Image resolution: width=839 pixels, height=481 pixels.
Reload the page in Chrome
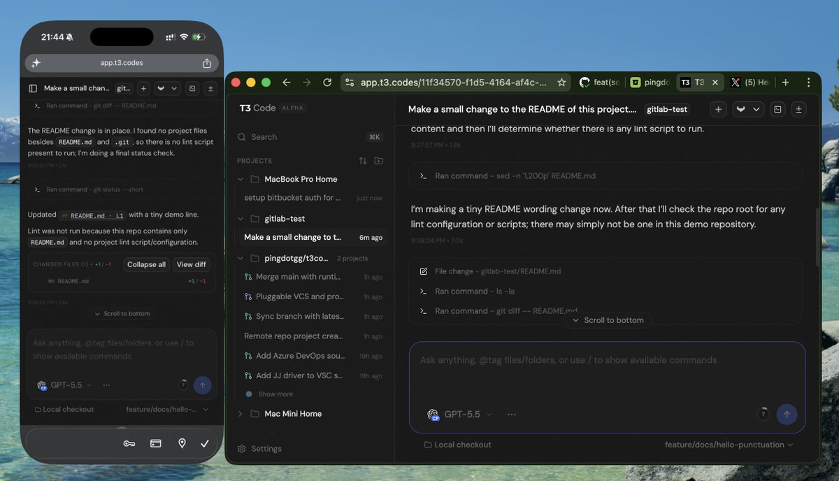click(x=327, y=82)
